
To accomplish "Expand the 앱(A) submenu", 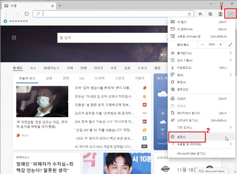I will [201, 75].
